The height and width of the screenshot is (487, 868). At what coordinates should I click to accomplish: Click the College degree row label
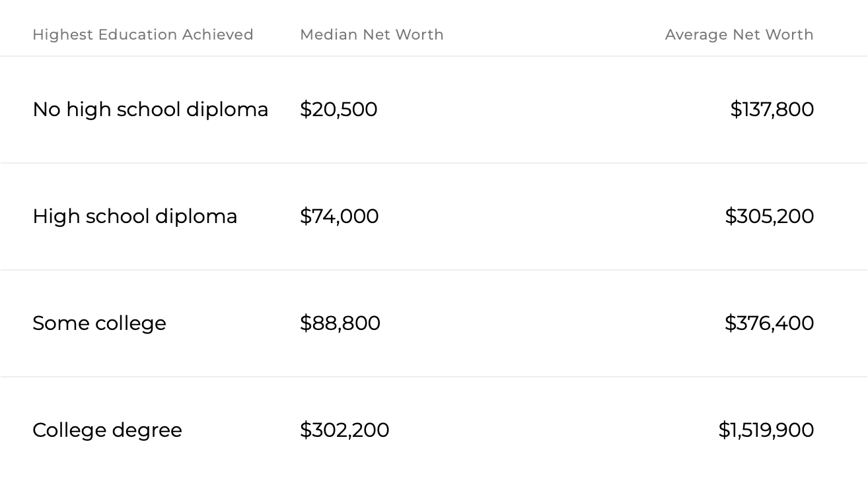pyautogui.click(x=107, y=430)
